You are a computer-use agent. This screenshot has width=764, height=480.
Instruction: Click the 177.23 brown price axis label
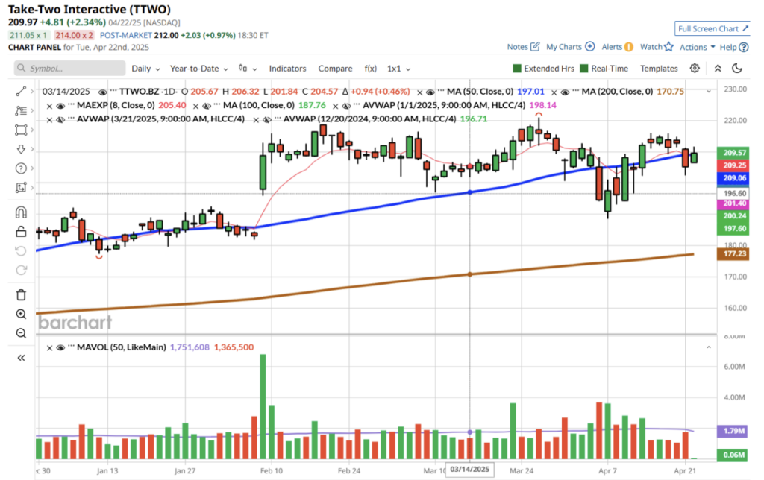[x=734, y=253]
